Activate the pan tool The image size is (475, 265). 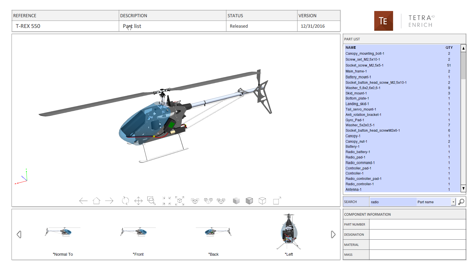(138, 201)
